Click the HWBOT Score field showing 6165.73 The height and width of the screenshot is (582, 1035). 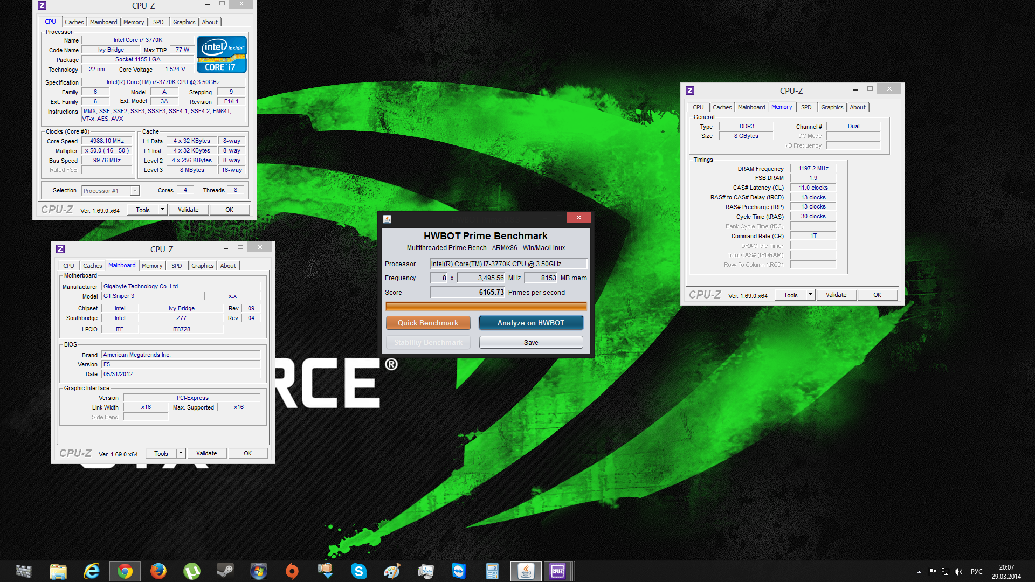tap(467, 292)
